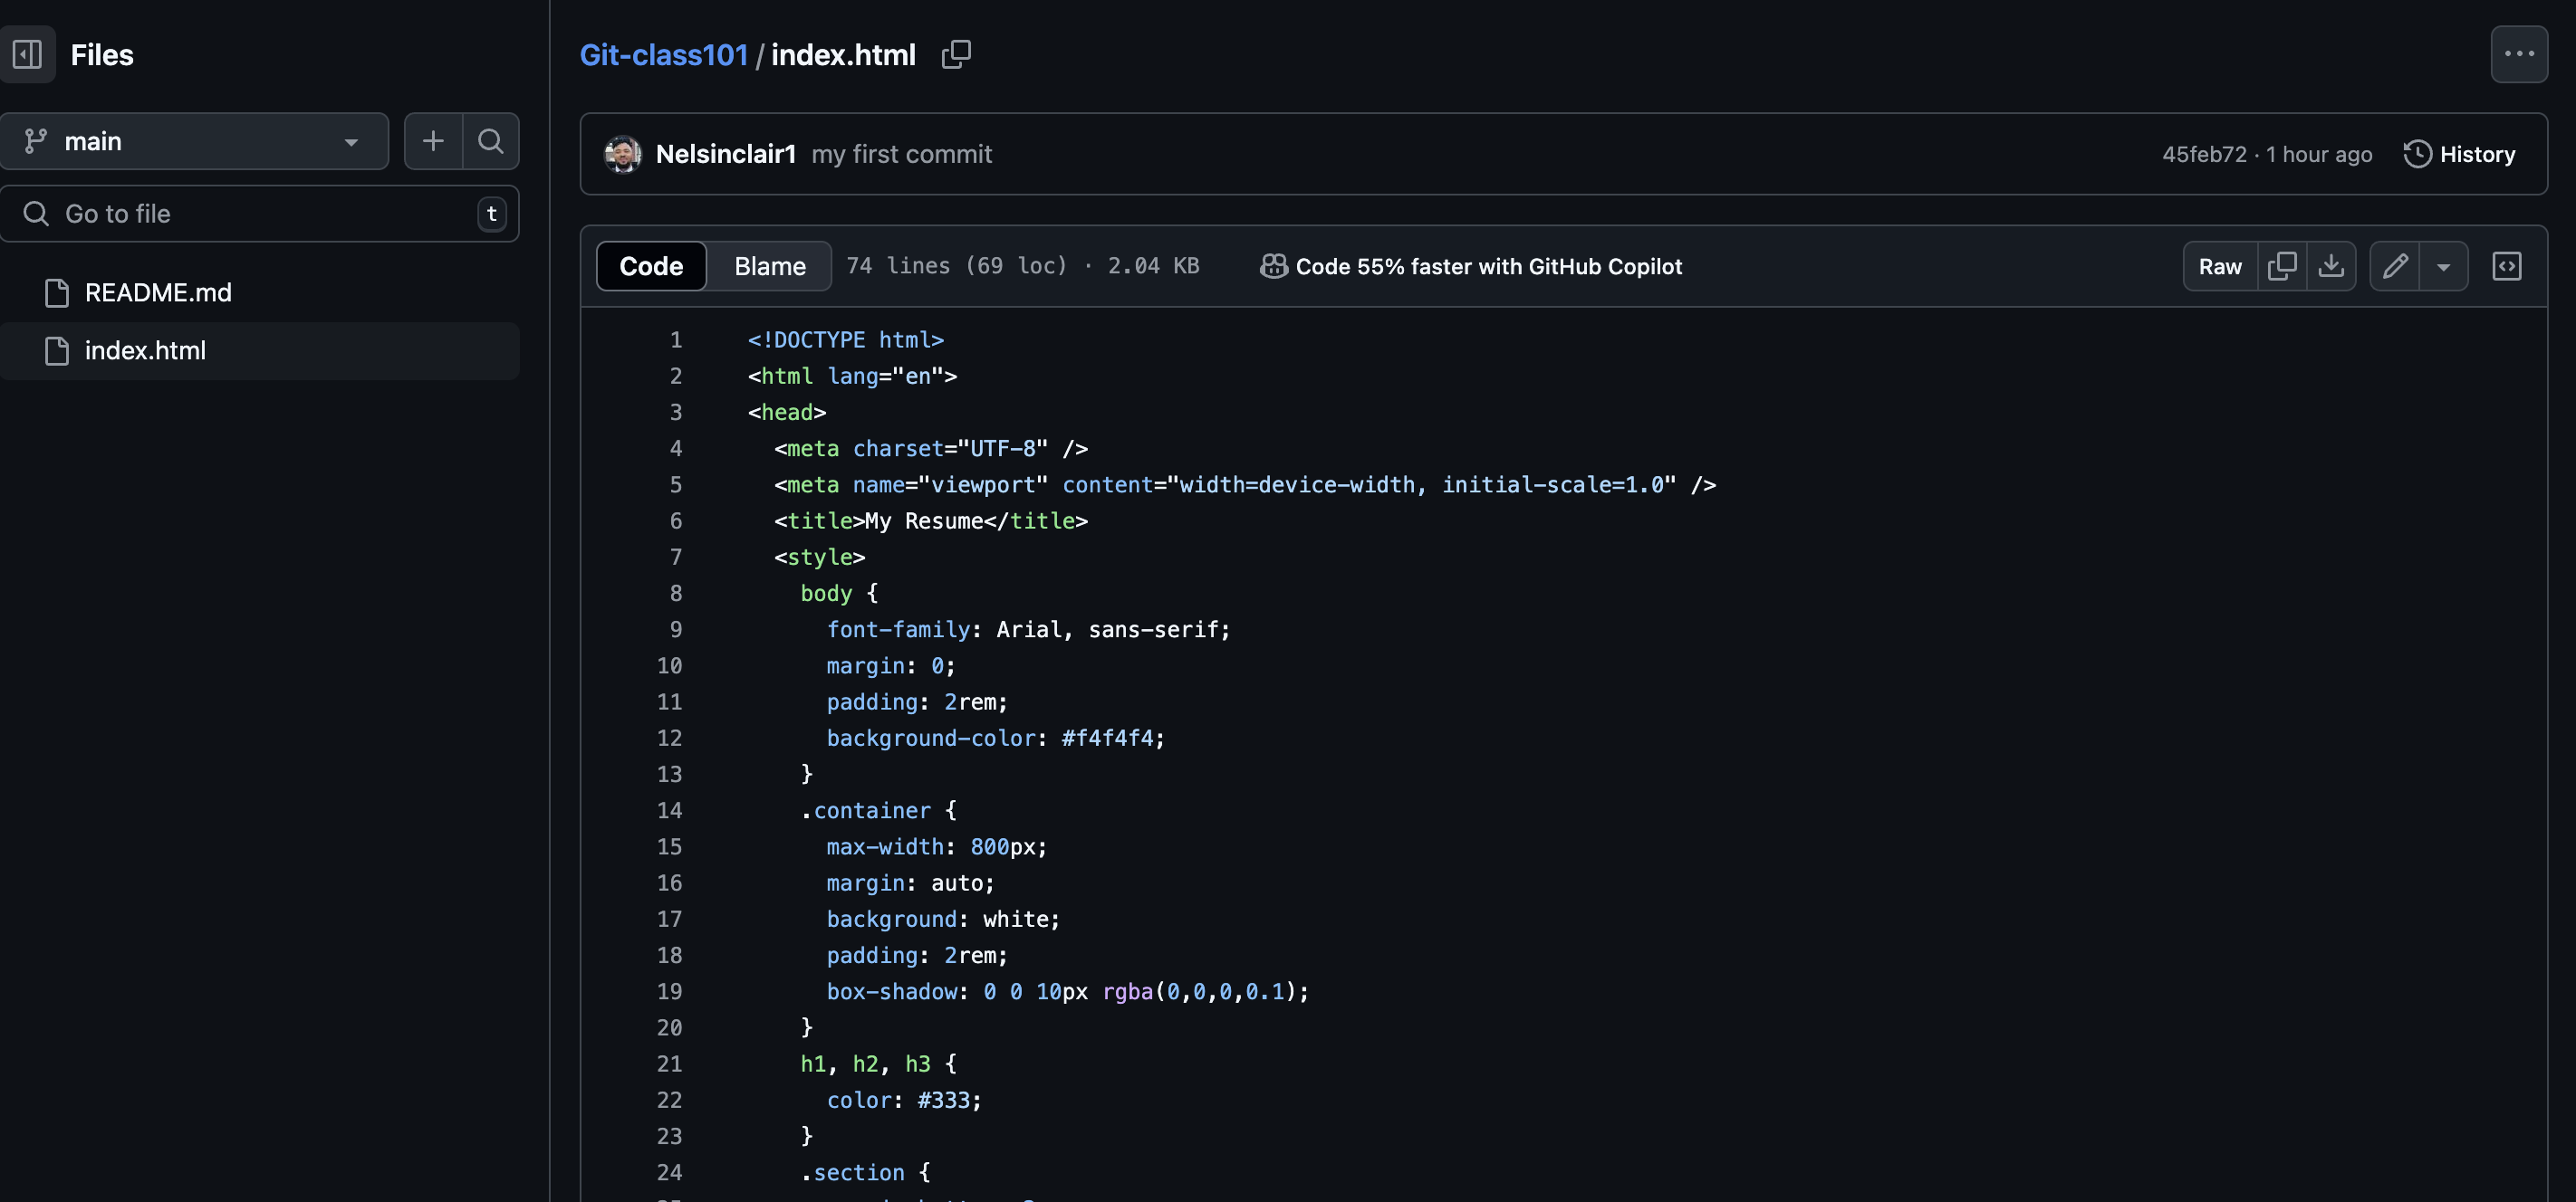Screen dimensions: 2576x1202
Task: Go to Git-class101 repository root
Action: point(664,55)
